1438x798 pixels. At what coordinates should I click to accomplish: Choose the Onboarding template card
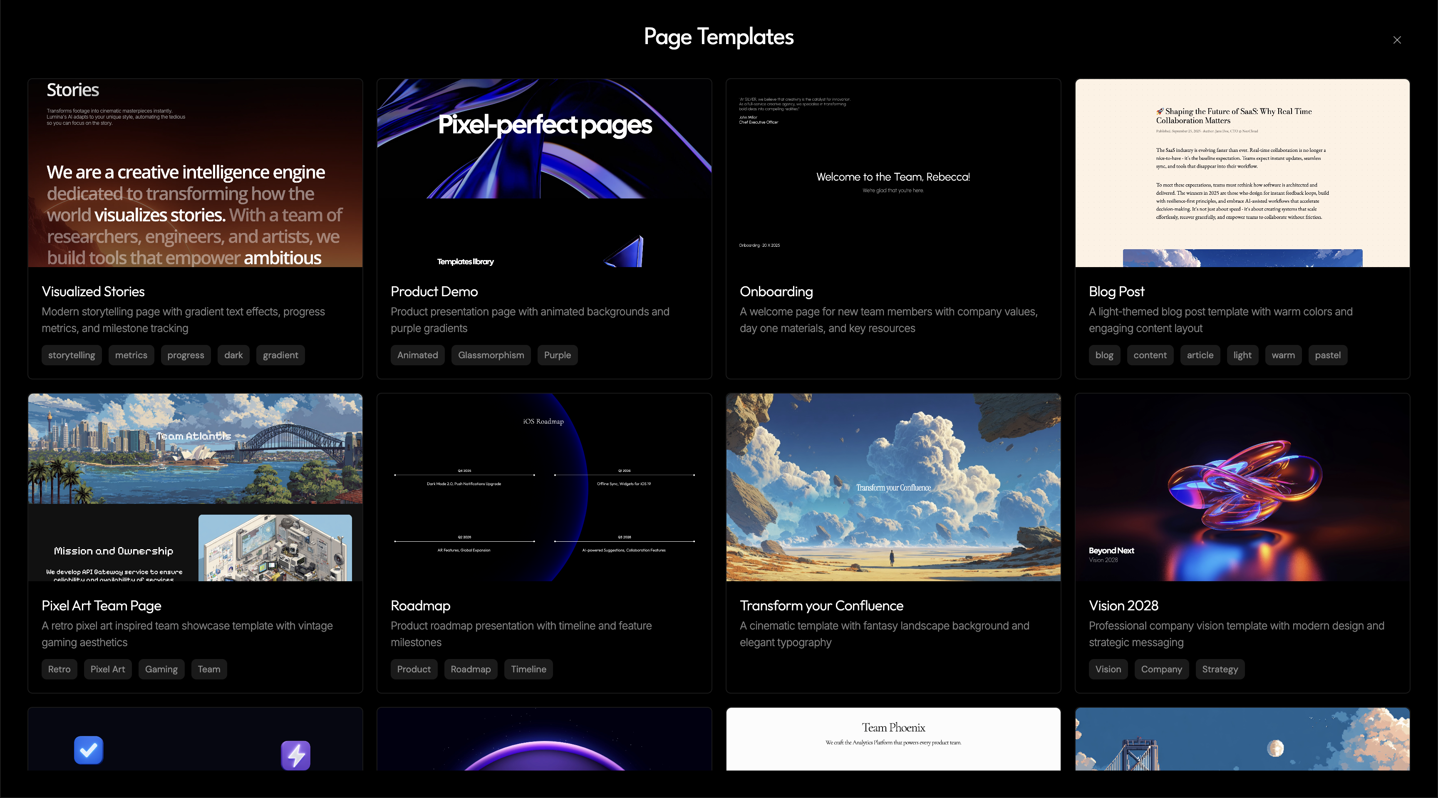[x=893, y=173]
